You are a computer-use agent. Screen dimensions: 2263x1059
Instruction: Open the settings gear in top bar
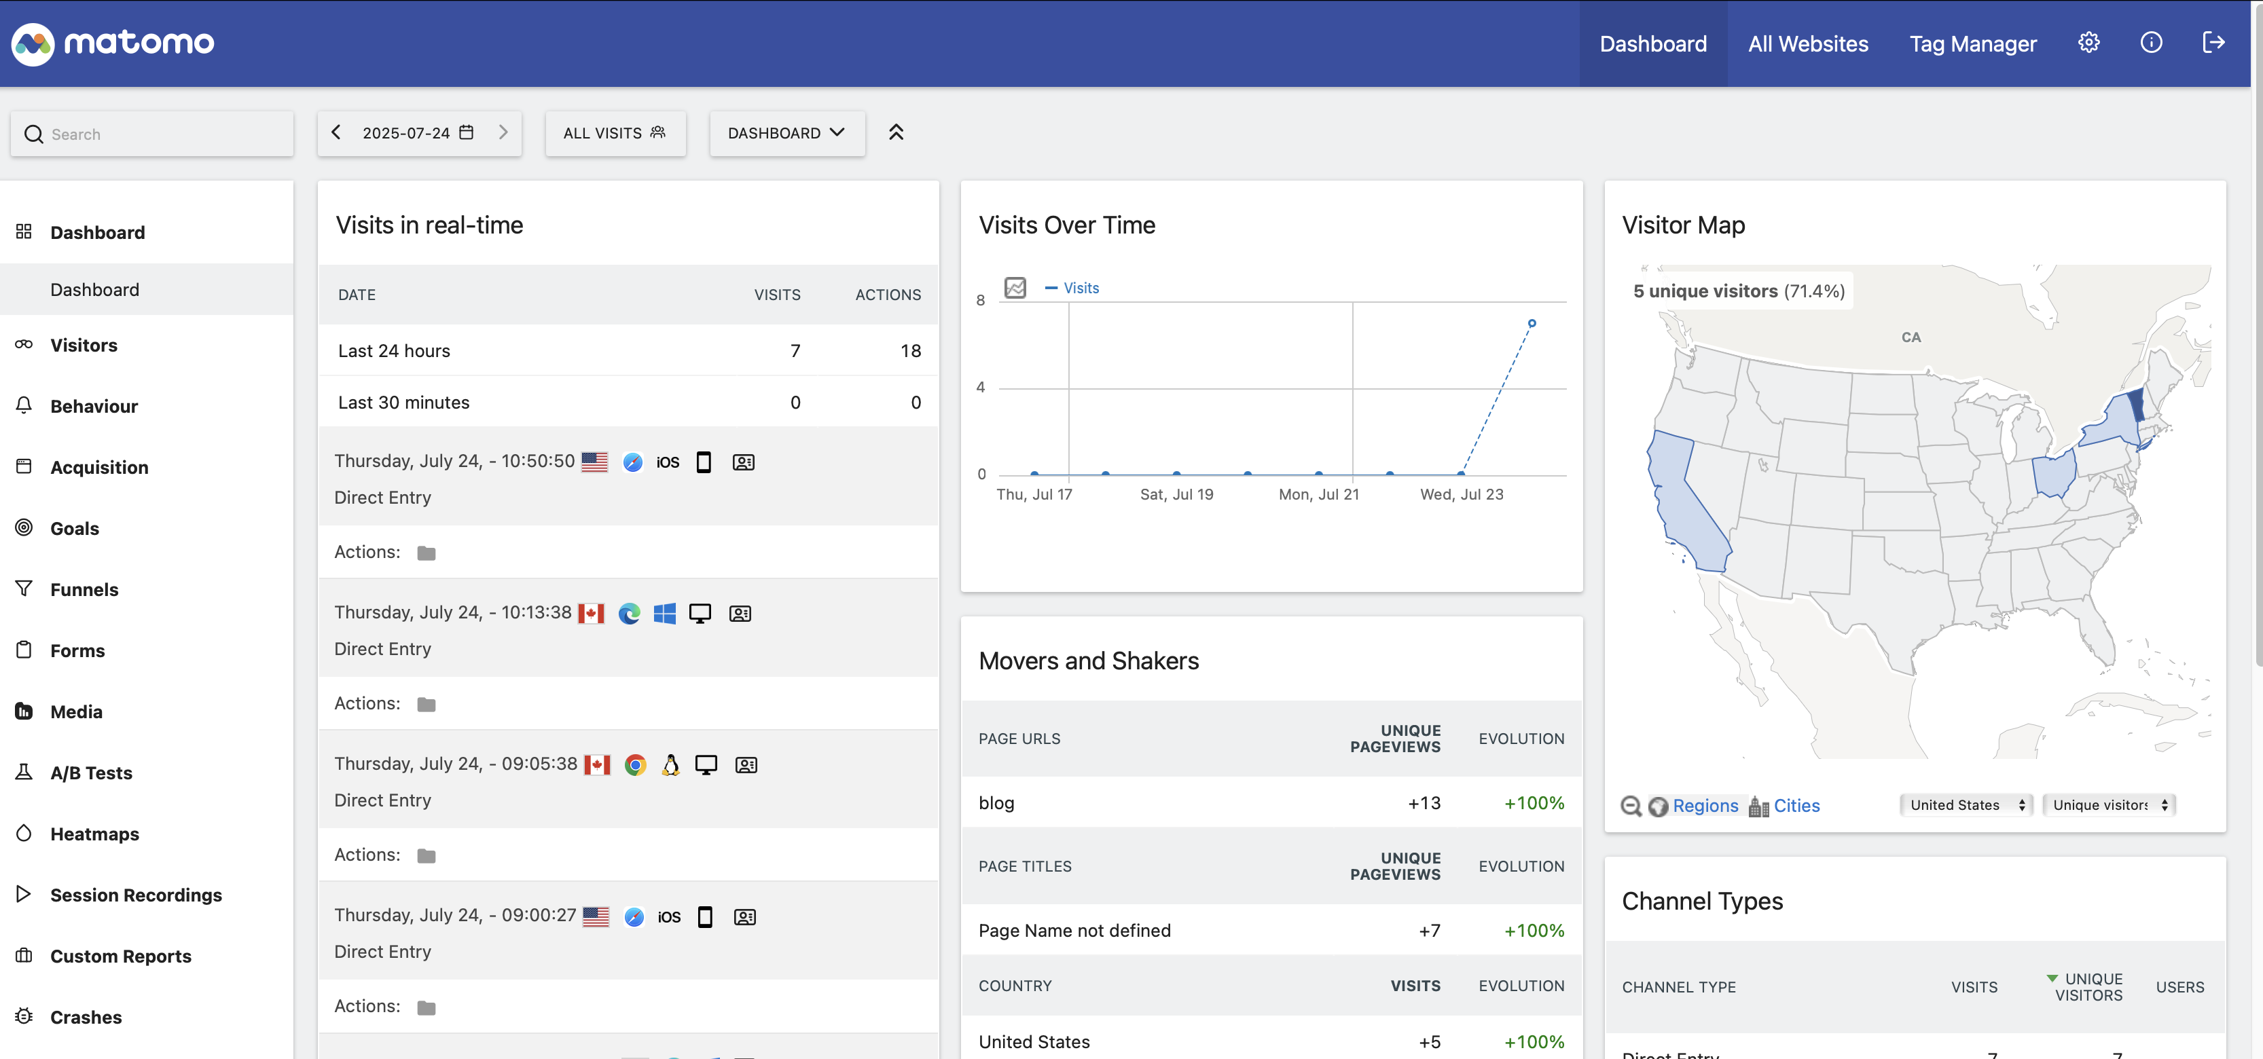(x=2088, y=43)
